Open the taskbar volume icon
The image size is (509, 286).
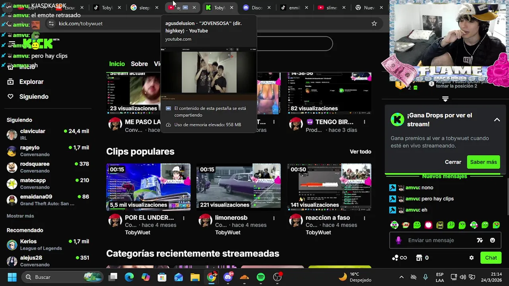click(x=462, y=277)
